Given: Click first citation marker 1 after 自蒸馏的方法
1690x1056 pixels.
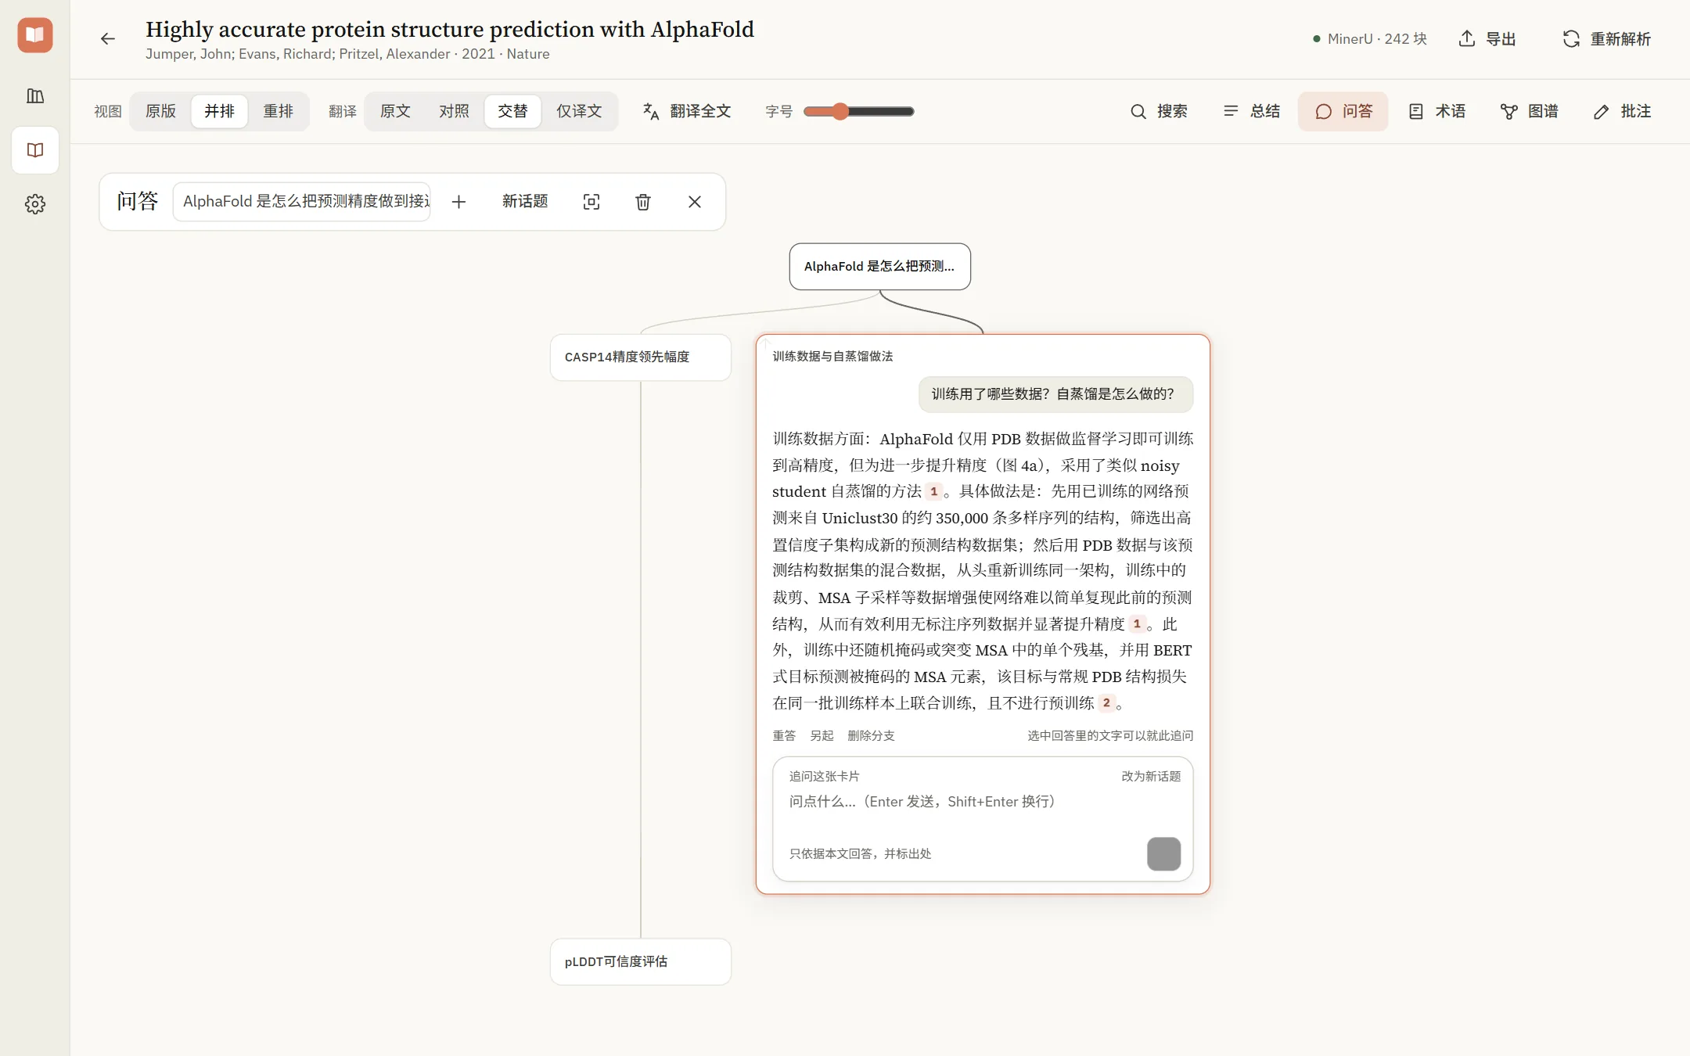Looking at the screenshot, I should tap(933, 492).
